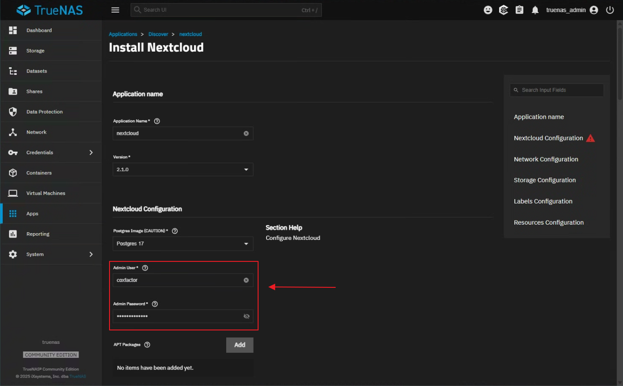Show help for Admin User
Screen dimensions: 623x386
[x=145, y=268]
